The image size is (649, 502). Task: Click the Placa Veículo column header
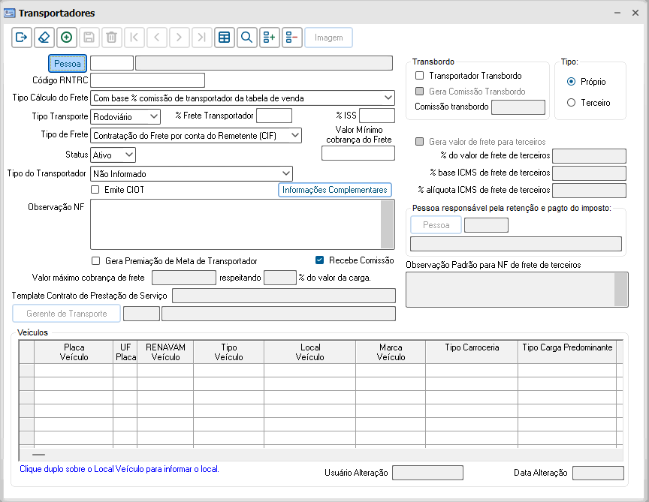(74, 353)
